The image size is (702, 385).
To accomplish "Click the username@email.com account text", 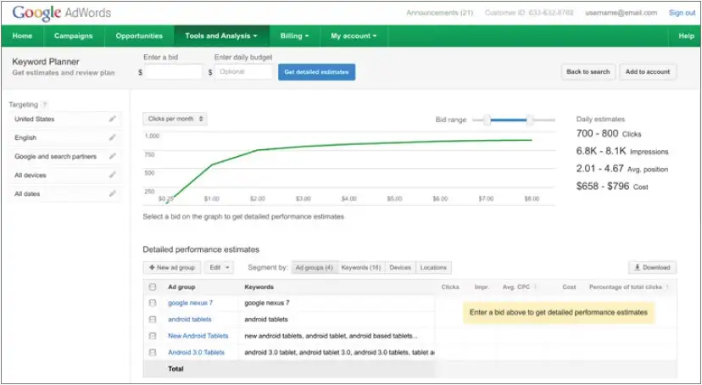I will pyautogui.click(x=621, y=13).
